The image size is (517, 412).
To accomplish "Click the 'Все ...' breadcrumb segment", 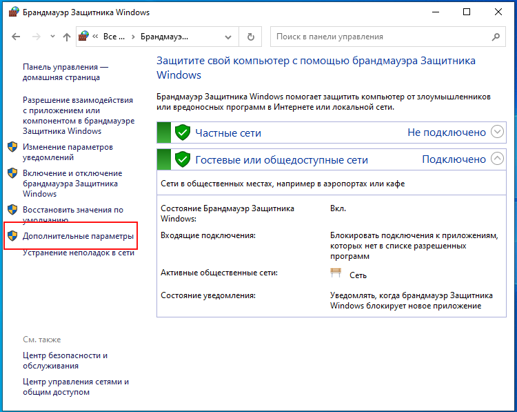I will pos(114,37).
